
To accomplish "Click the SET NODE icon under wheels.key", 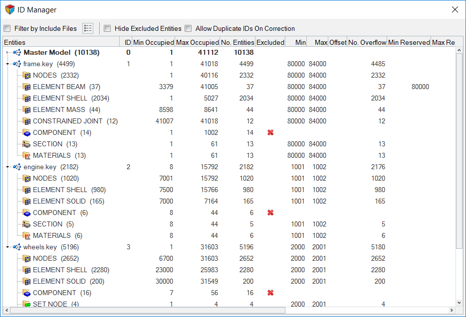I will tap(26, 304).
